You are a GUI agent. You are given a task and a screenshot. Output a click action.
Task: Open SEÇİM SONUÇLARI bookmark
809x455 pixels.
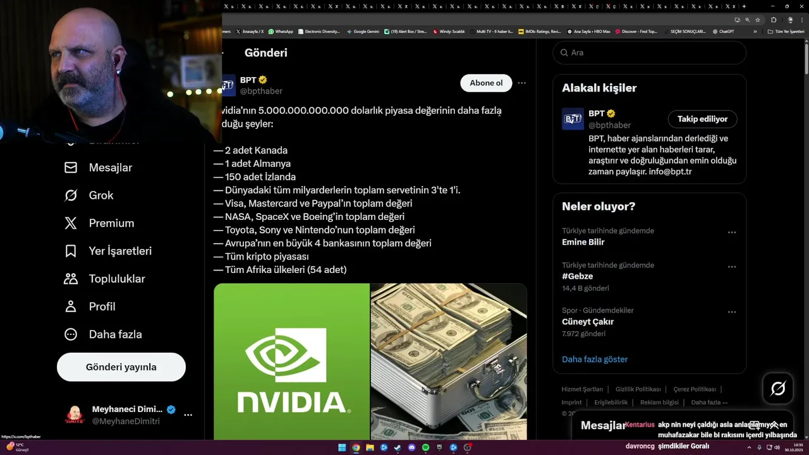pyautogui.click(x=684, y=31)
